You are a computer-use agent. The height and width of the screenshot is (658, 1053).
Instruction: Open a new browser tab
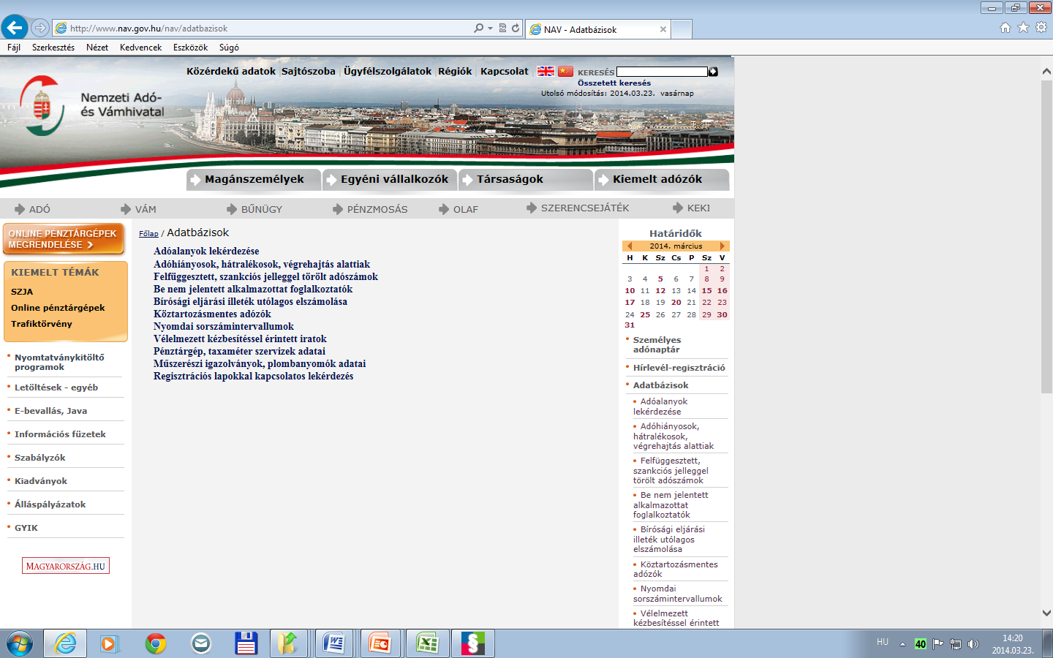click(682, 29)
